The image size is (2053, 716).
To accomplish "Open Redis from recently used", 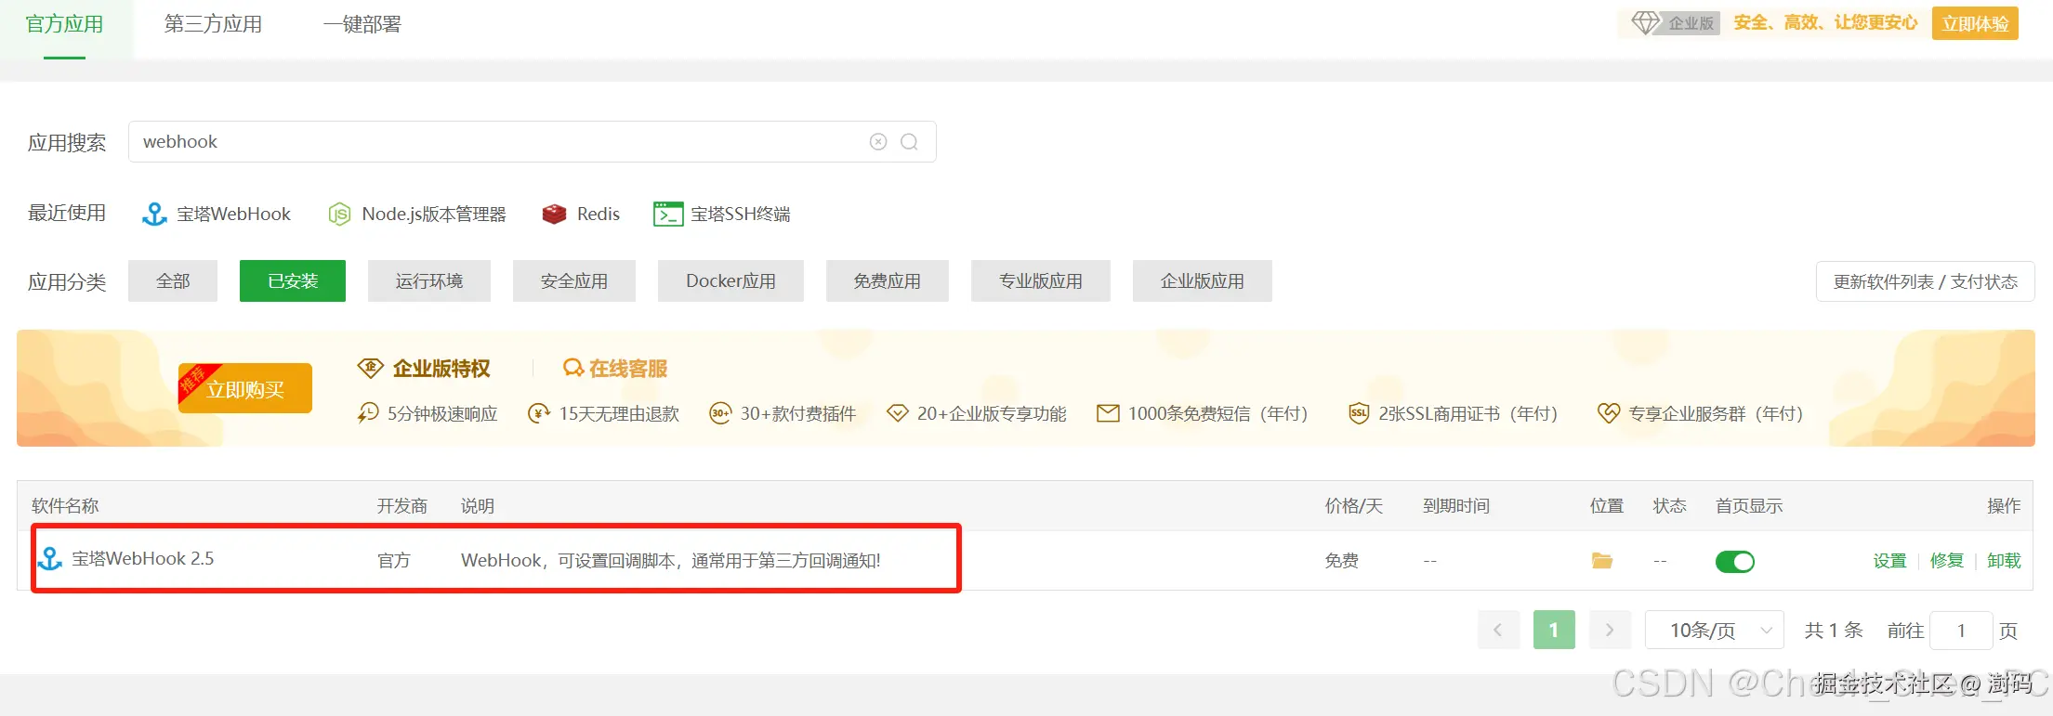I will 581,215.
